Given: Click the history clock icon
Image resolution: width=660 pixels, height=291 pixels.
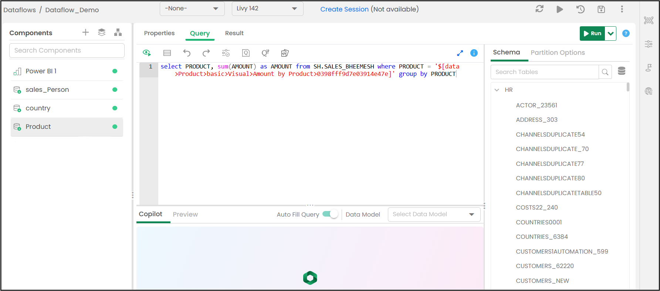Looking at the screenshot, I should (x=581, y=9).
